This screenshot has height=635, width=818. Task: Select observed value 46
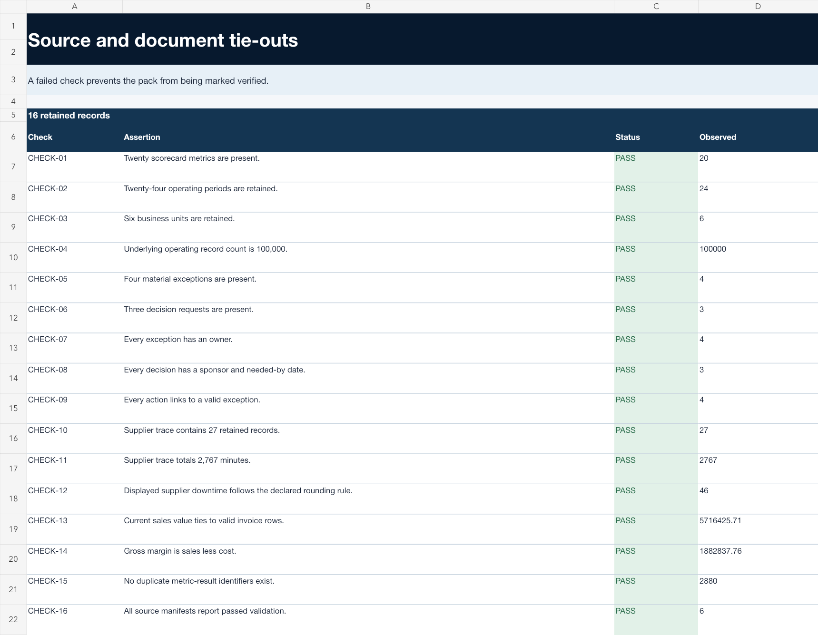click(x=758, y=499)
